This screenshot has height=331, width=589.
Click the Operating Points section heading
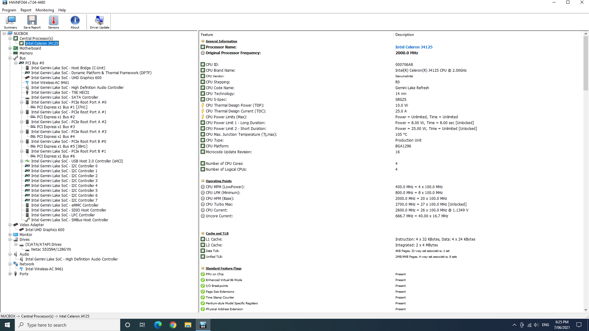point(218,181)
